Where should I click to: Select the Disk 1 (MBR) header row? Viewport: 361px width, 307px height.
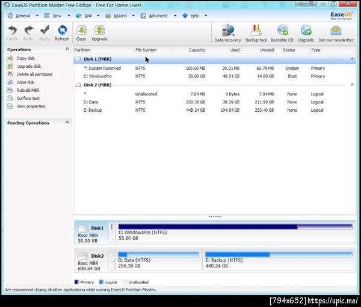click(x=215, y=59)
